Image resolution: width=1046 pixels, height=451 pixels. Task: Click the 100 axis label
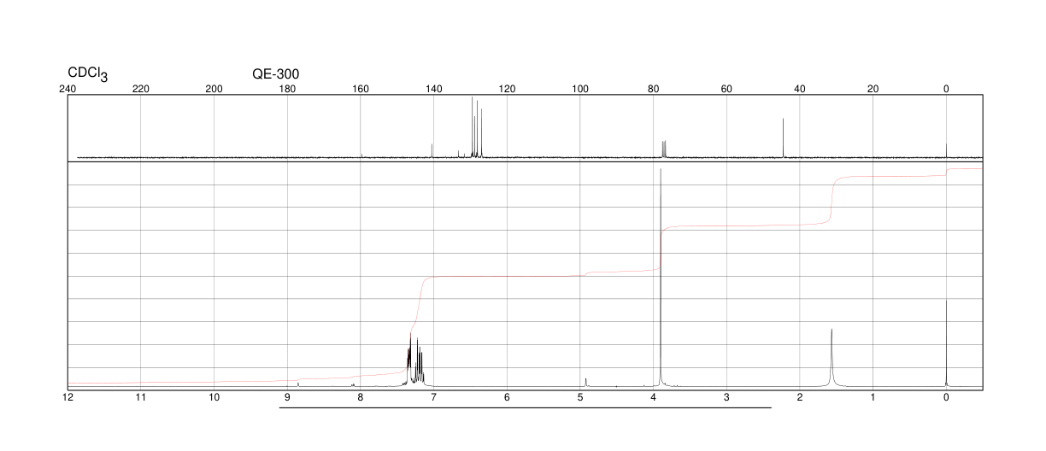580,89
